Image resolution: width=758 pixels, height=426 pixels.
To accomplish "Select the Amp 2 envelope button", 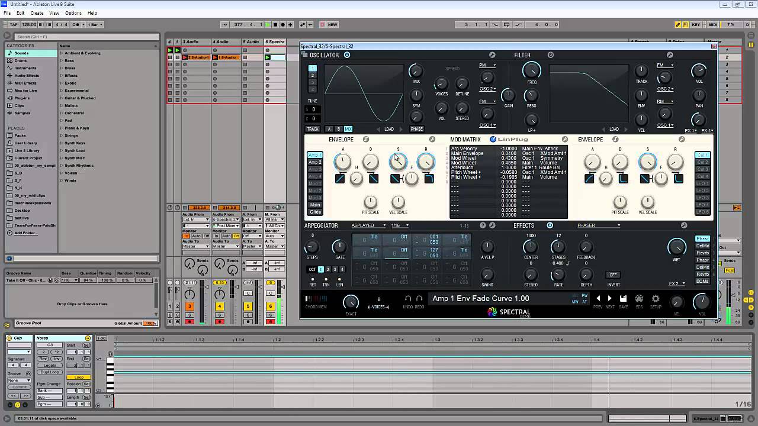I will (315, 162).
